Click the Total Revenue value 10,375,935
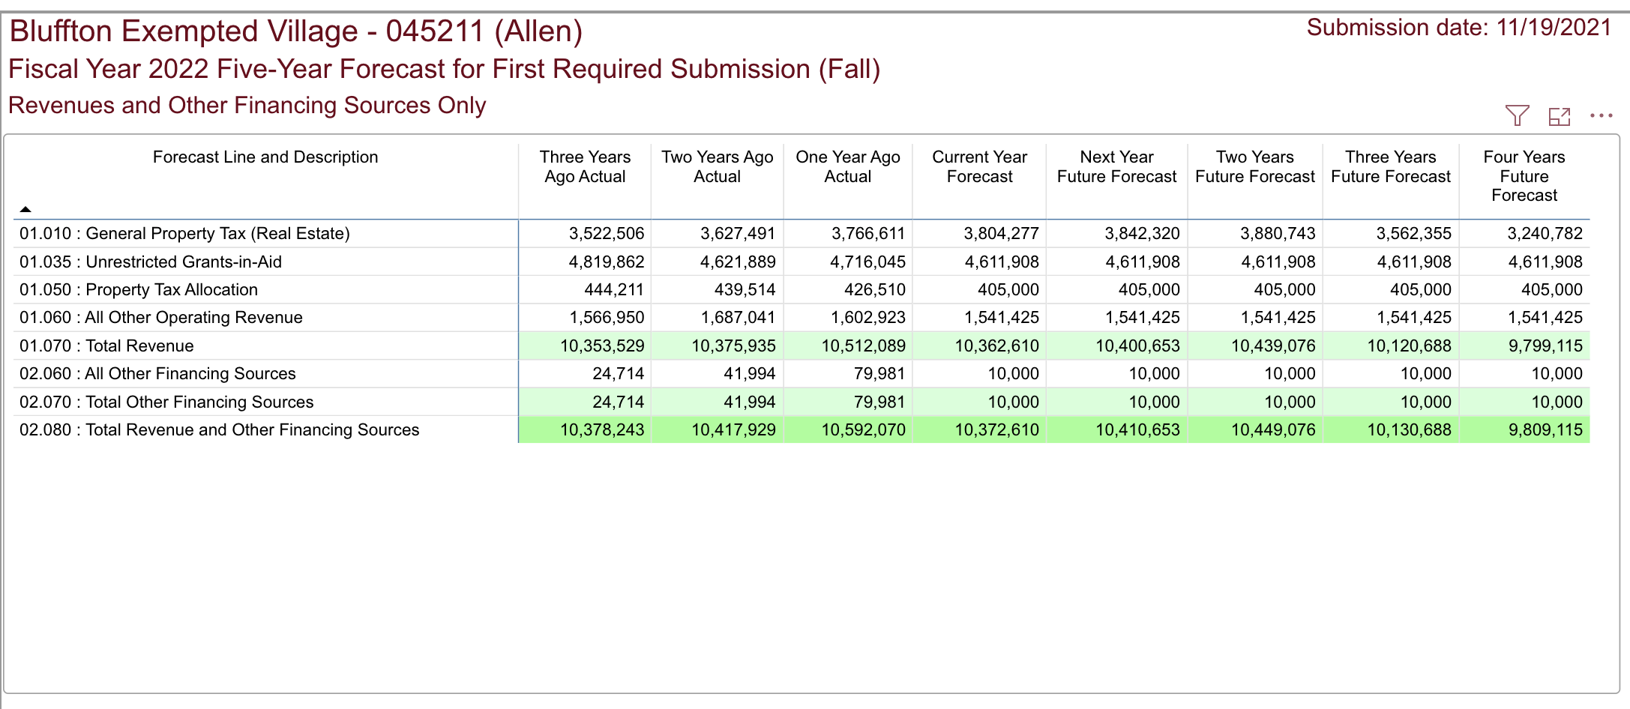Screen dimensions: 1630x709 pyautogui.click(x=733, y=346)
